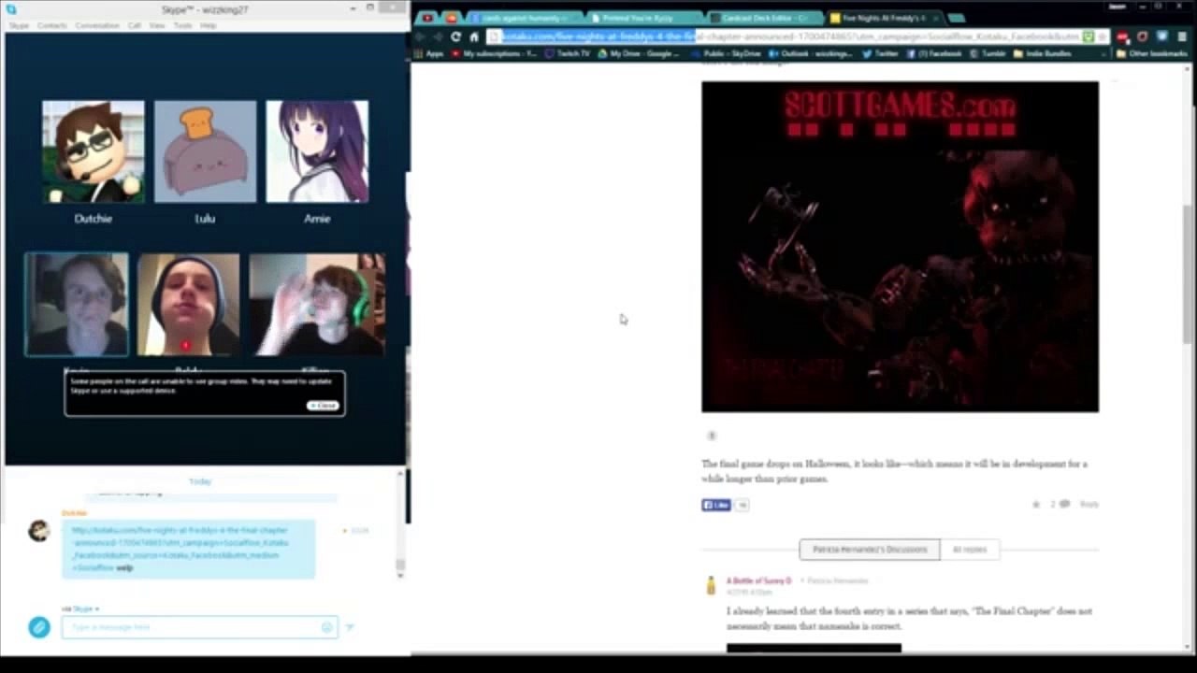Viewport: 1197px width, 673px height.
Task: Open the Twitter bookmark
Action: tap(880, 54)
